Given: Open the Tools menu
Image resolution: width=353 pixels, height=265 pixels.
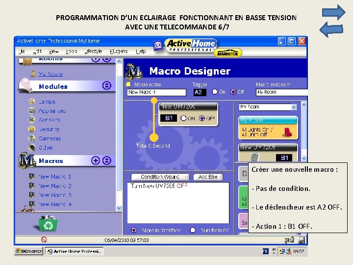Looking at the screenshot, I should coord(72,52).
